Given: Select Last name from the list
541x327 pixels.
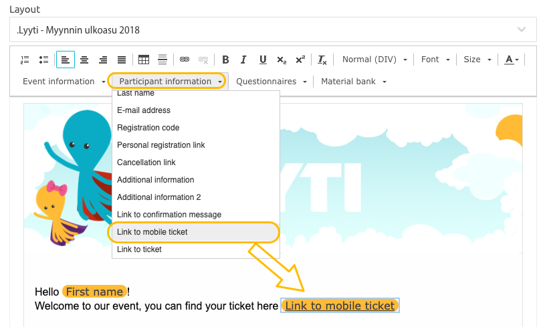Looking at the screenshot, I should click(x=196, y=94).
